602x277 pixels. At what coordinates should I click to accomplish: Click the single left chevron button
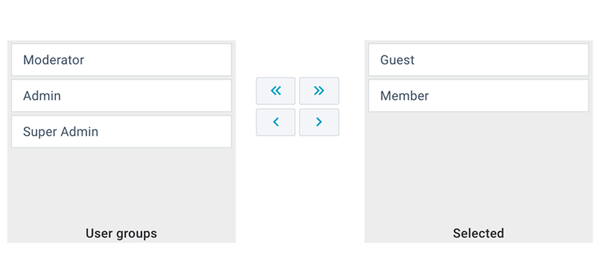pos(275,122)
